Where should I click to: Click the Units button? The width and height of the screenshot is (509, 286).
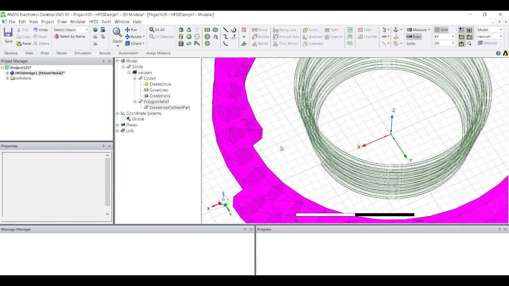coord(411,44)
